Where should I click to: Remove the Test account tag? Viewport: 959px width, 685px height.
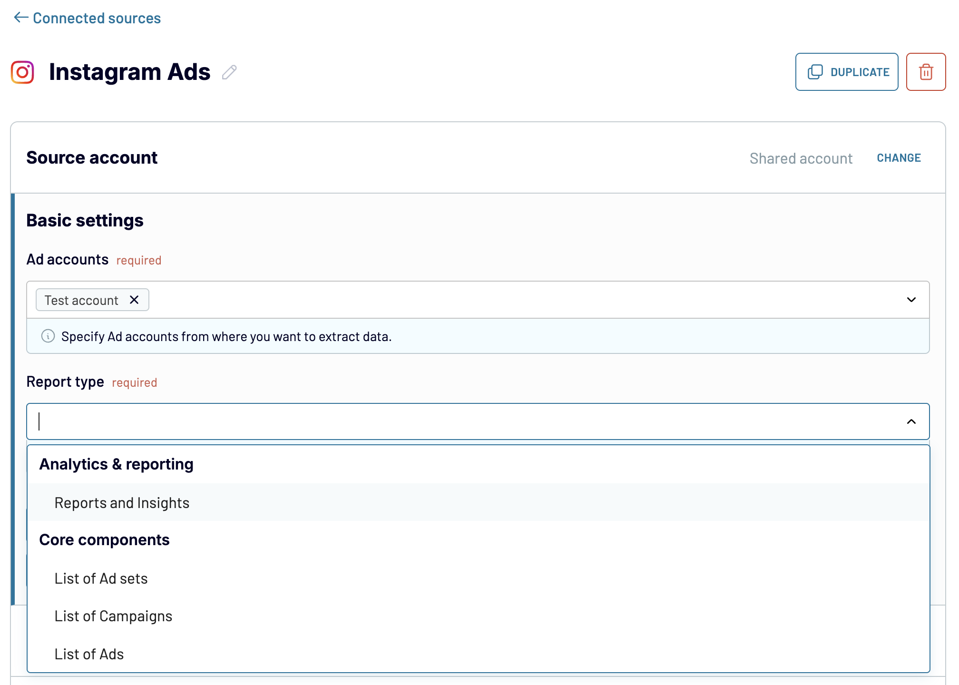[134, 300]
